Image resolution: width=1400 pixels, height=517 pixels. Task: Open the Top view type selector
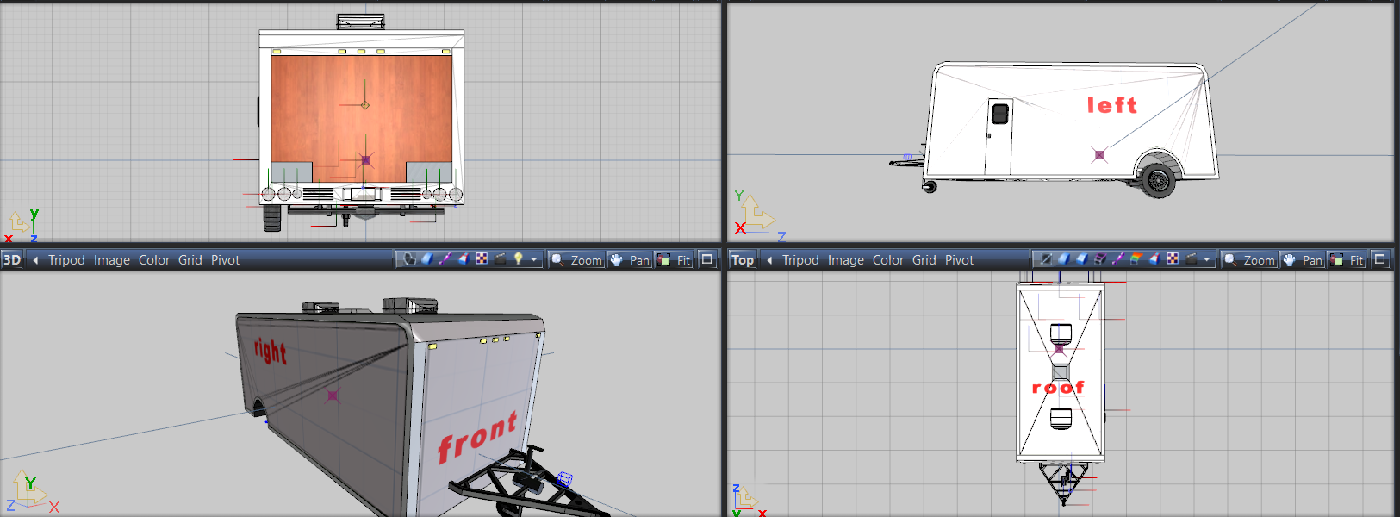pos(742,260)
